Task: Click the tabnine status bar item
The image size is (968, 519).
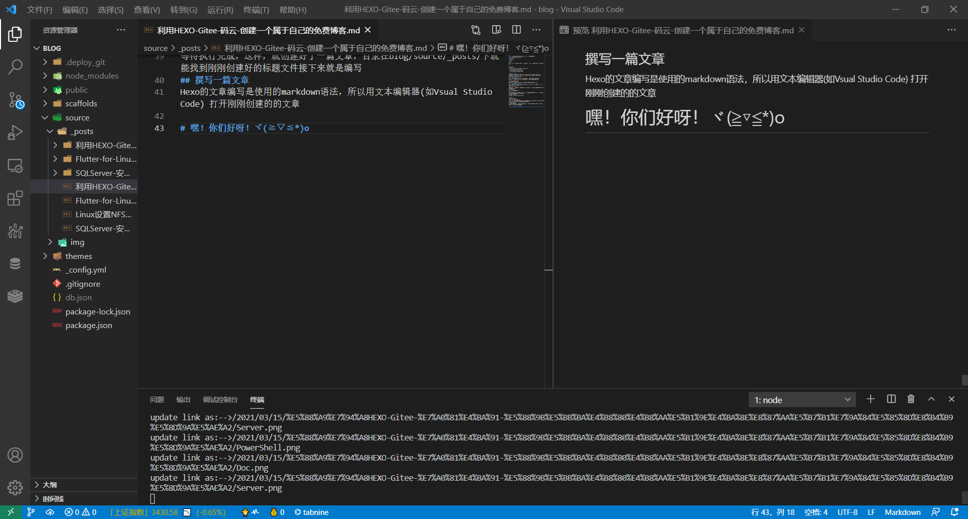Action: click(x=312, y=512)
